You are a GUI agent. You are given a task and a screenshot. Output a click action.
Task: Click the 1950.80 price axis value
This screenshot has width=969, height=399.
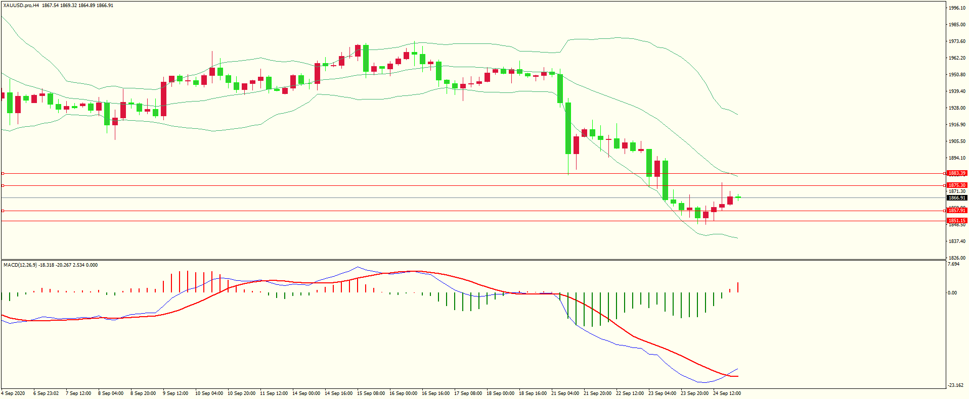pos(957,75)
